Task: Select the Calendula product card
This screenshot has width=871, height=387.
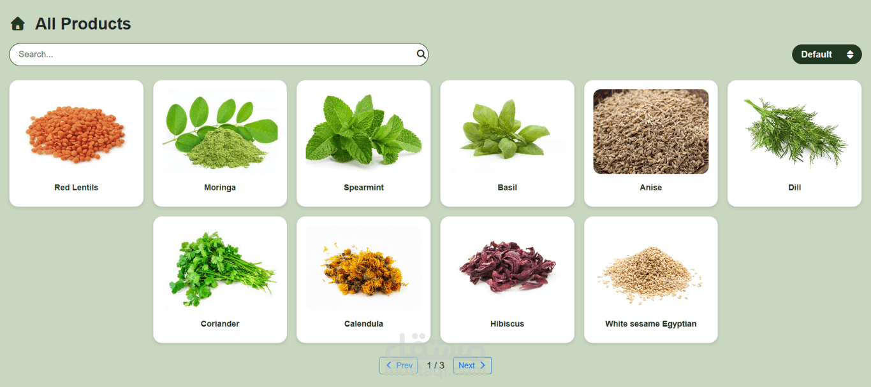Action: [x=363, y=279]
